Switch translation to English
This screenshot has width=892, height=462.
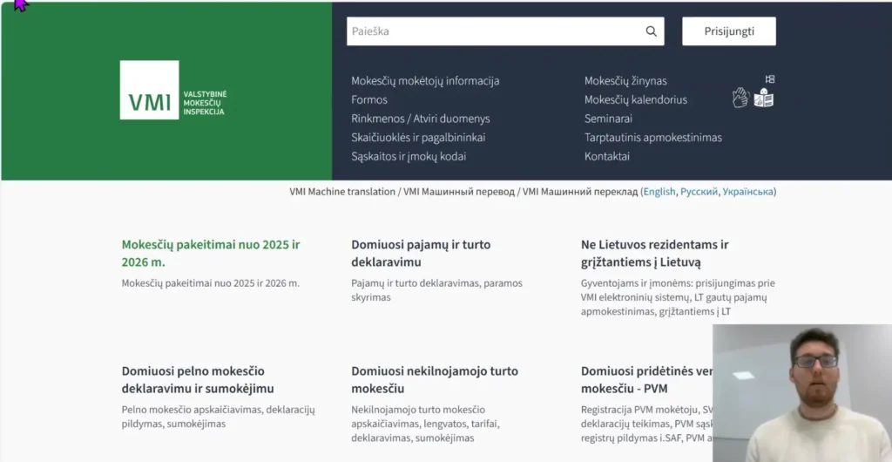[659, 192]
